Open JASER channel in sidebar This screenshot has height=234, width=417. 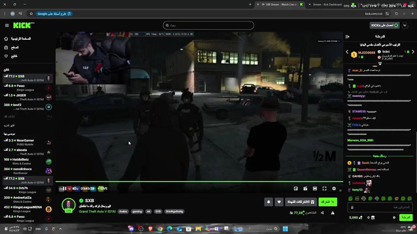[x=28, y=97]
